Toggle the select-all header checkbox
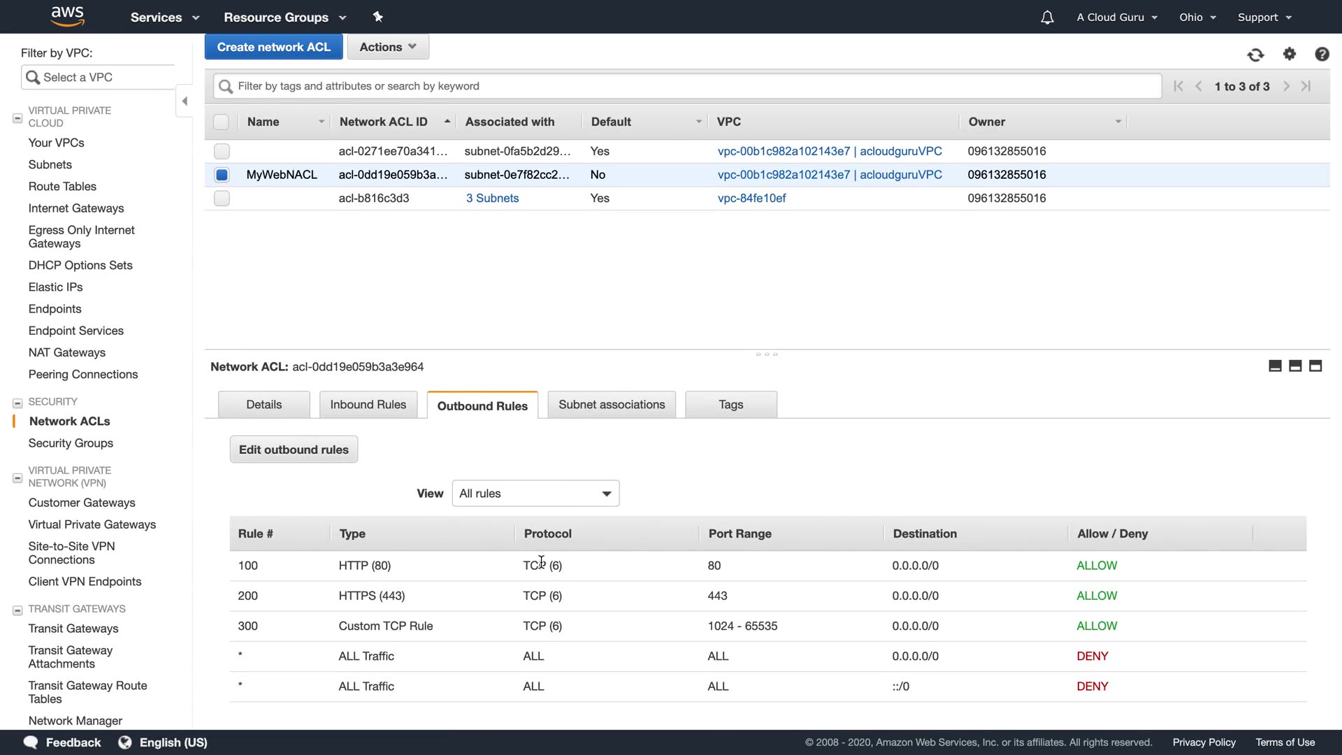This screenshot has width=1342, height=755. point(221,122)
